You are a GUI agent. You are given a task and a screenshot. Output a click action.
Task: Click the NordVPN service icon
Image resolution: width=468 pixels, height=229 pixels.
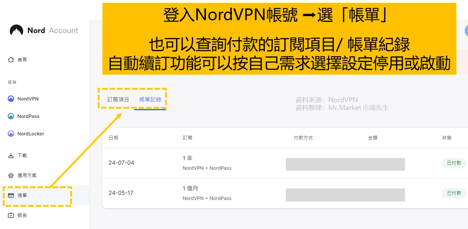11,99
